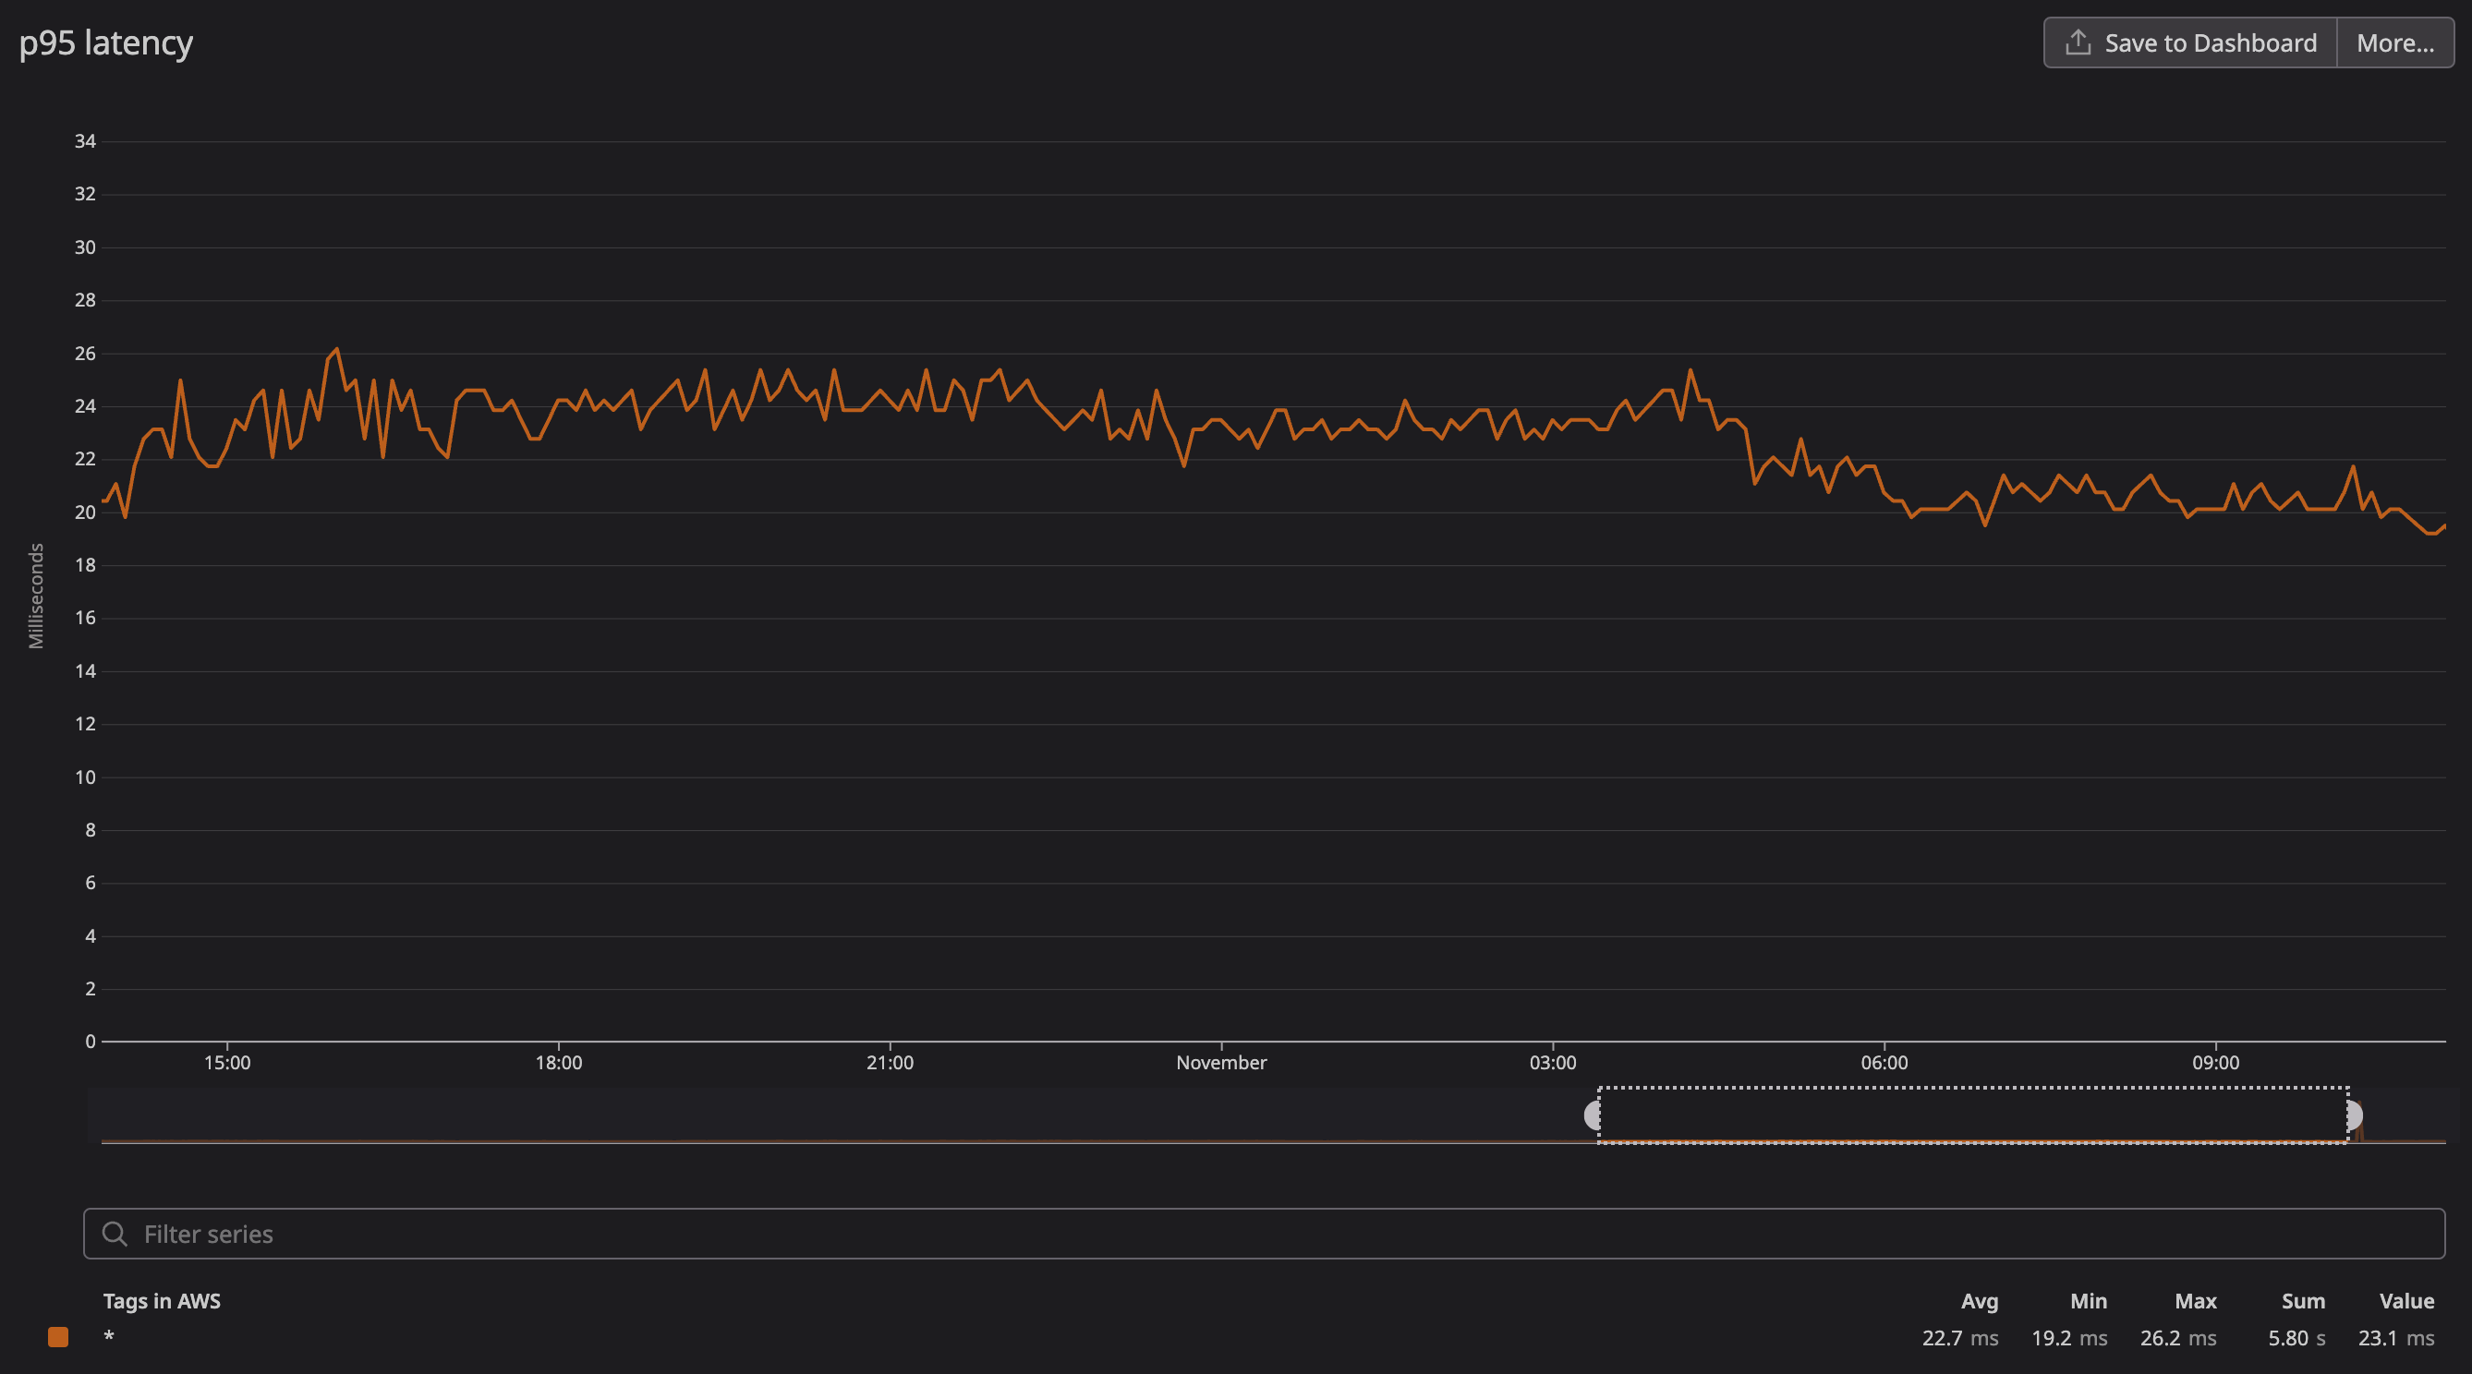The width and height of the screenshot is (2472, 1374).
Task: Click inside the dotted overview selection window
Action: (1972, 1115)
